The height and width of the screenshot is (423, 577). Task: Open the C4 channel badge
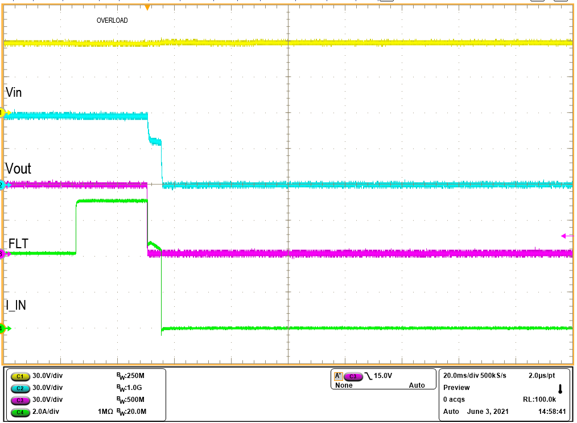[x=20, y=411]
